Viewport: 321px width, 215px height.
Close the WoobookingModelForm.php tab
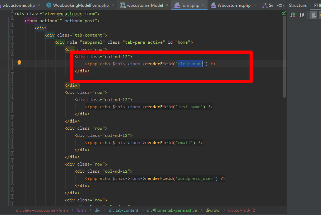pyautogui.click(x=113, y=5)
